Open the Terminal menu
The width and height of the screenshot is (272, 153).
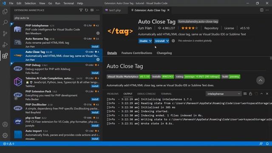pyautogui.click(x=68, y=3)
